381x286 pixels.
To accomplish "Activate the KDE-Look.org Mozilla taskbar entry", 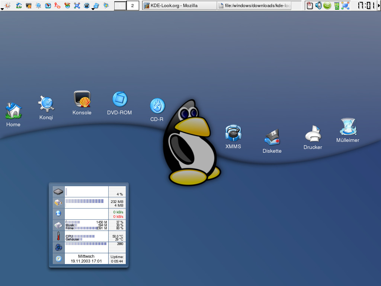I will coord(179,5).
